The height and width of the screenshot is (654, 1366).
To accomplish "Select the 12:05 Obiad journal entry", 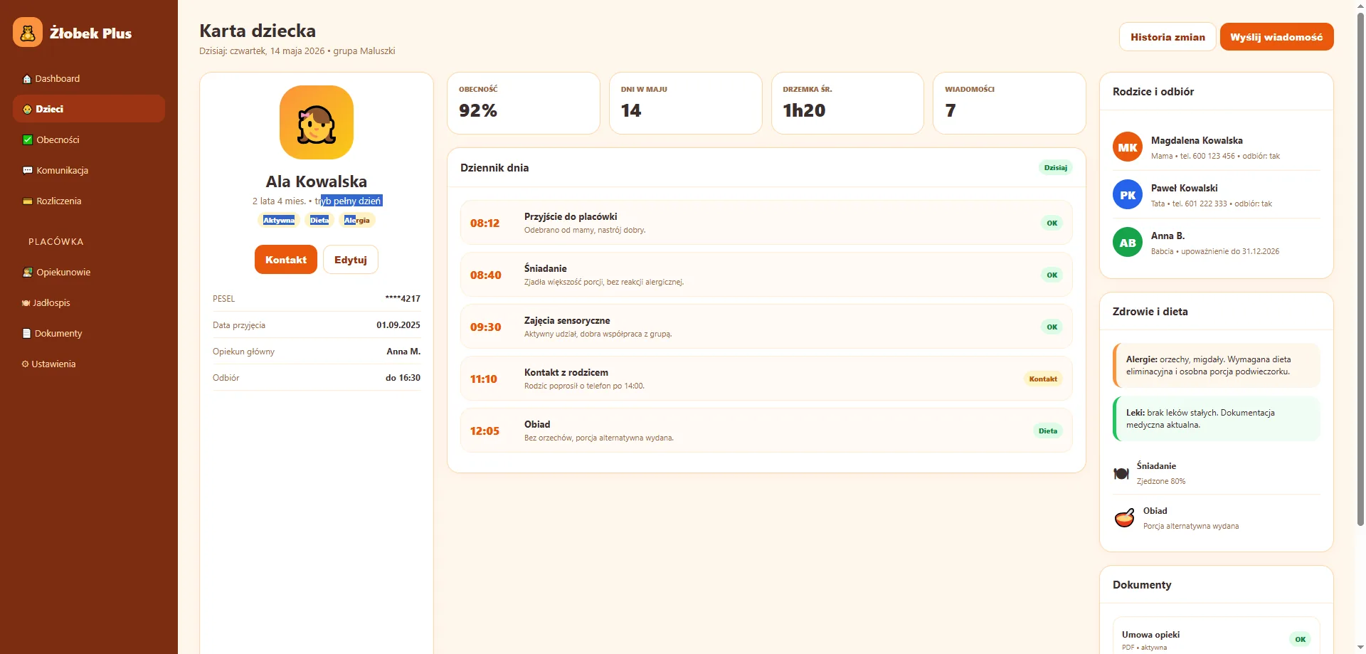I will tap(766, 431).
